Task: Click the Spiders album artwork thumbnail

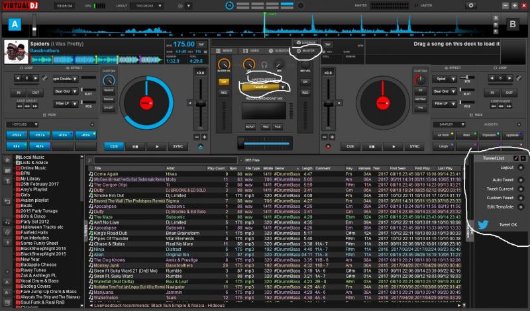Action: click(x=16, y=52)
